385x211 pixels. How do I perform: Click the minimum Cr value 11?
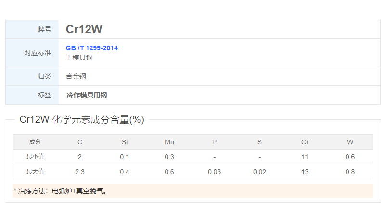click(x=305, y=157)
